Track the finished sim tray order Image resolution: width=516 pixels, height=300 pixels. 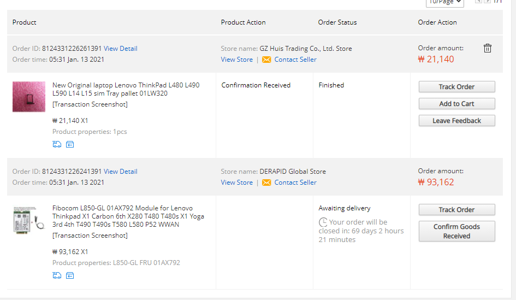coord(456,87)
